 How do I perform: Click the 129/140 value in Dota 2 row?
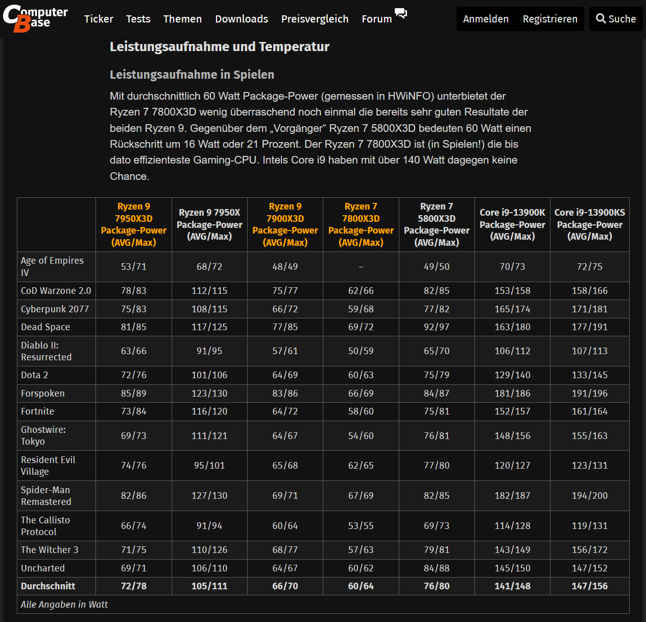(512, 375)
